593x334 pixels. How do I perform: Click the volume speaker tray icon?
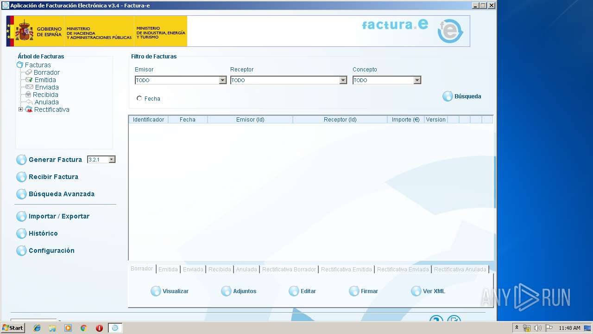coord(538,328)
